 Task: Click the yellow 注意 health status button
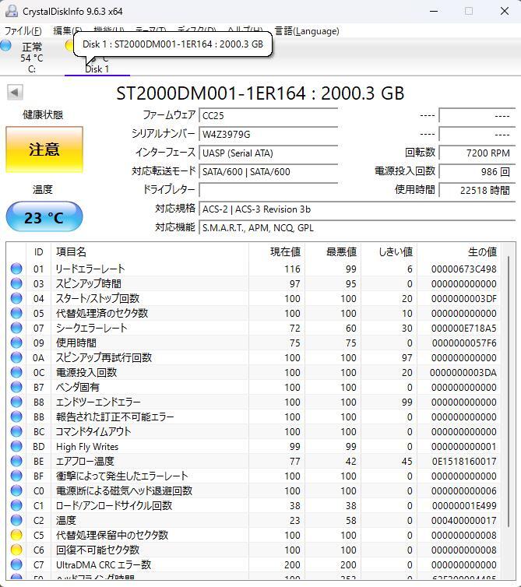[44, 149]
